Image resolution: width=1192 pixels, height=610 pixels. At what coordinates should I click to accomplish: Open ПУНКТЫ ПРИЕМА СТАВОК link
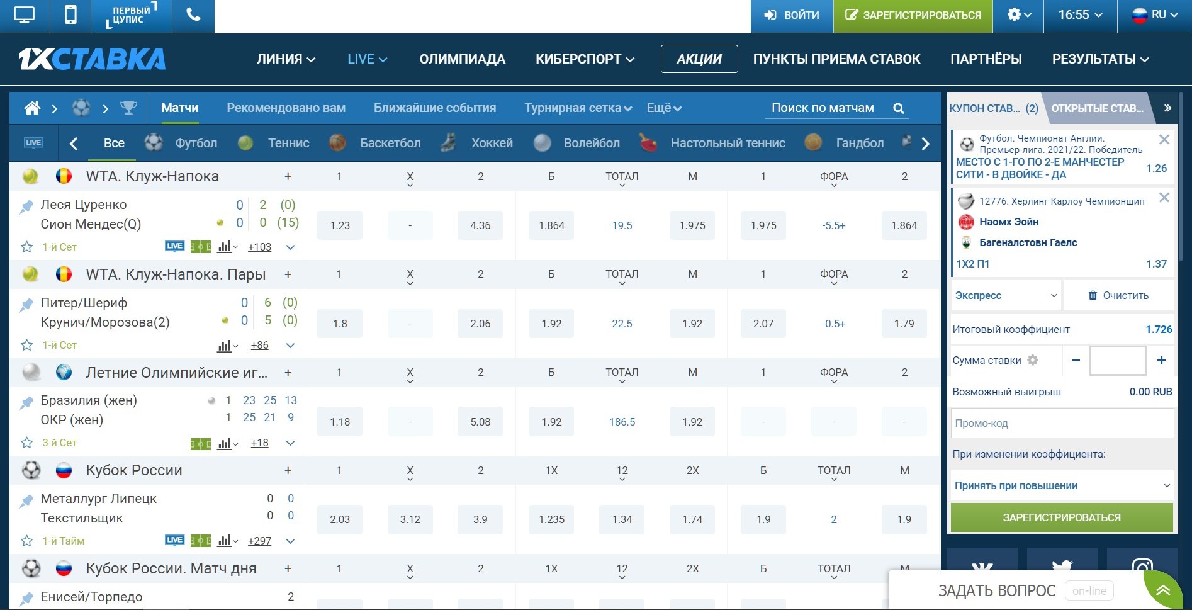point(837,59)
